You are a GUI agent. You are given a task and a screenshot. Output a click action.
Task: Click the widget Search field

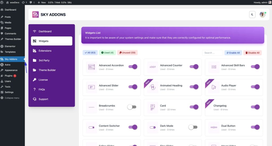(x=212, y=53)
